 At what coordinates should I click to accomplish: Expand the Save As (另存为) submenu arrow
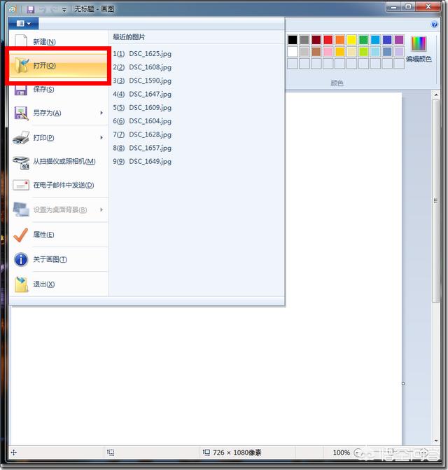101,113
